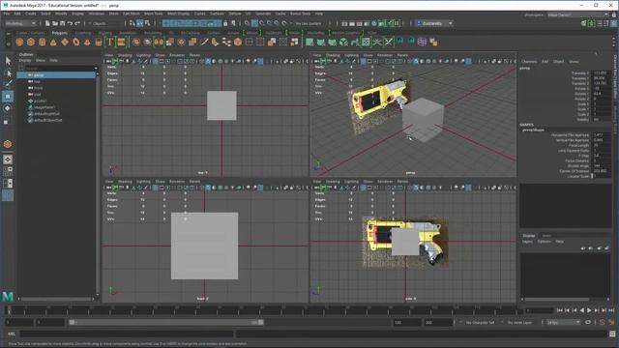This screenshot has height=348, width=619.
Task: Click the pencil-shaped shelf tool icon
Action: point(204,42)
